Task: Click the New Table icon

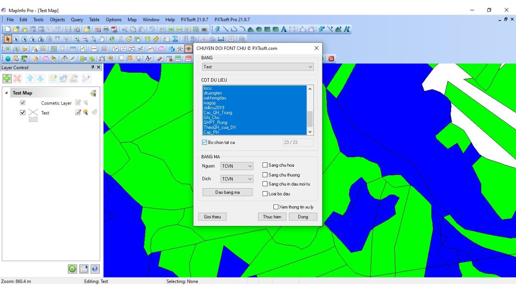Action: coord(7,29)
